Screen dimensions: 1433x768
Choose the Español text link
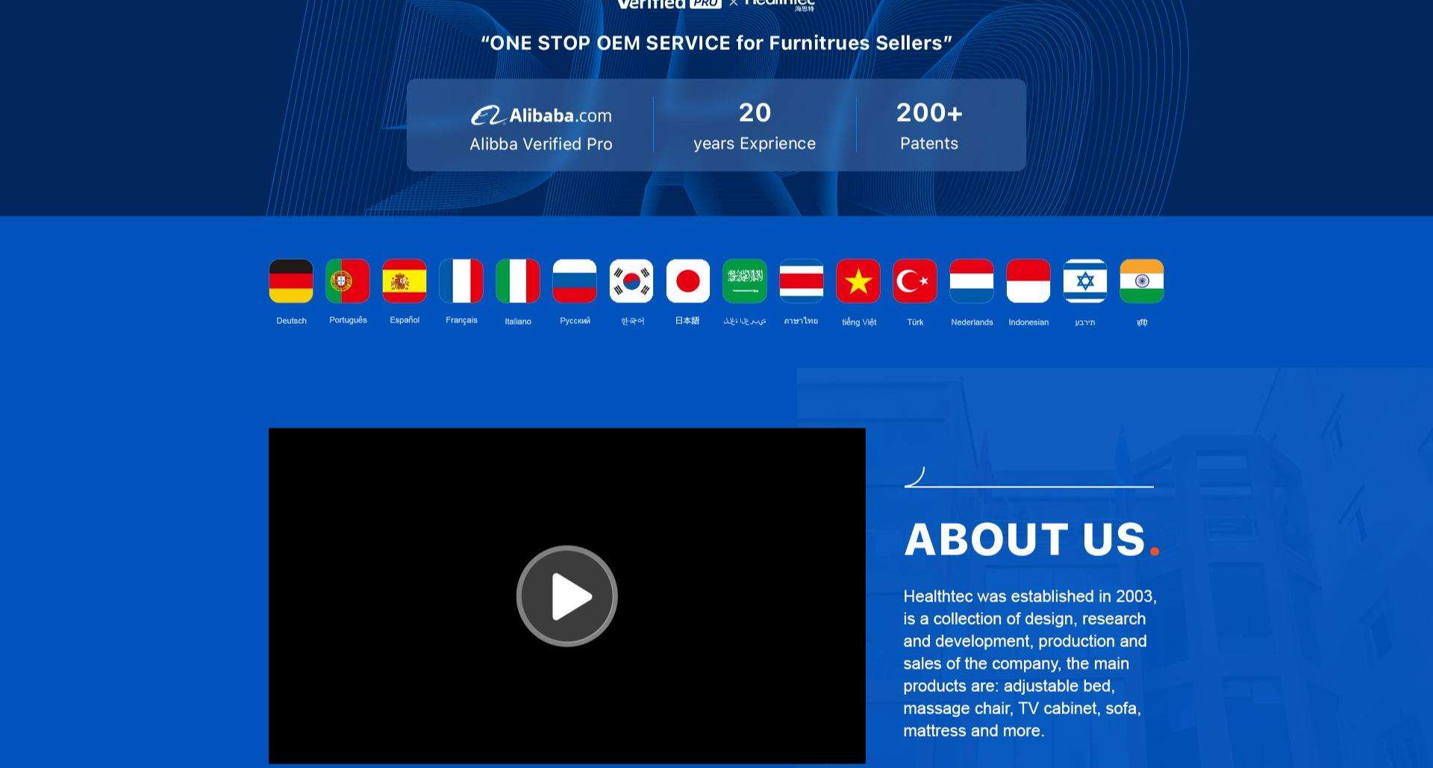coord(405,320)
